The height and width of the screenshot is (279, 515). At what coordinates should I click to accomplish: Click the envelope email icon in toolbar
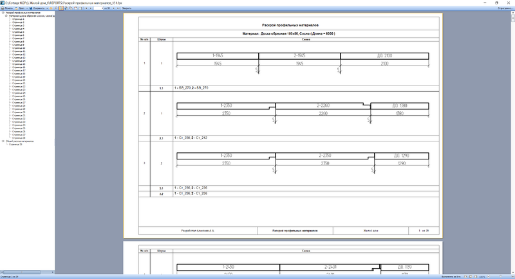51,8
